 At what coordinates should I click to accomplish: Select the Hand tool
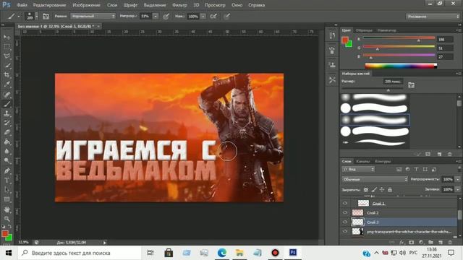coord(7,209)
